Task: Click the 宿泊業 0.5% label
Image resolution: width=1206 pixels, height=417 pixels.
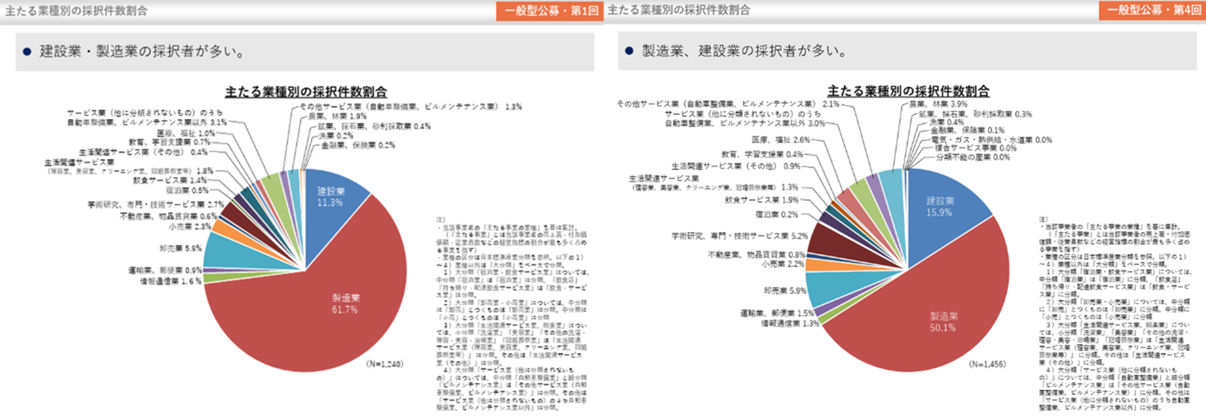Action: point(187,191)
